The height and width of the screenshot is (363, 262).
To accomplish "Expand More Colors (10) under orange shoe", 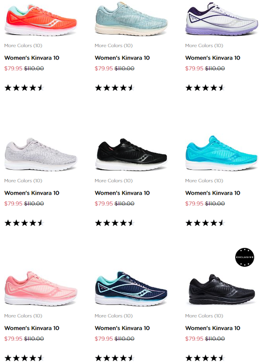I will point(23,46).
